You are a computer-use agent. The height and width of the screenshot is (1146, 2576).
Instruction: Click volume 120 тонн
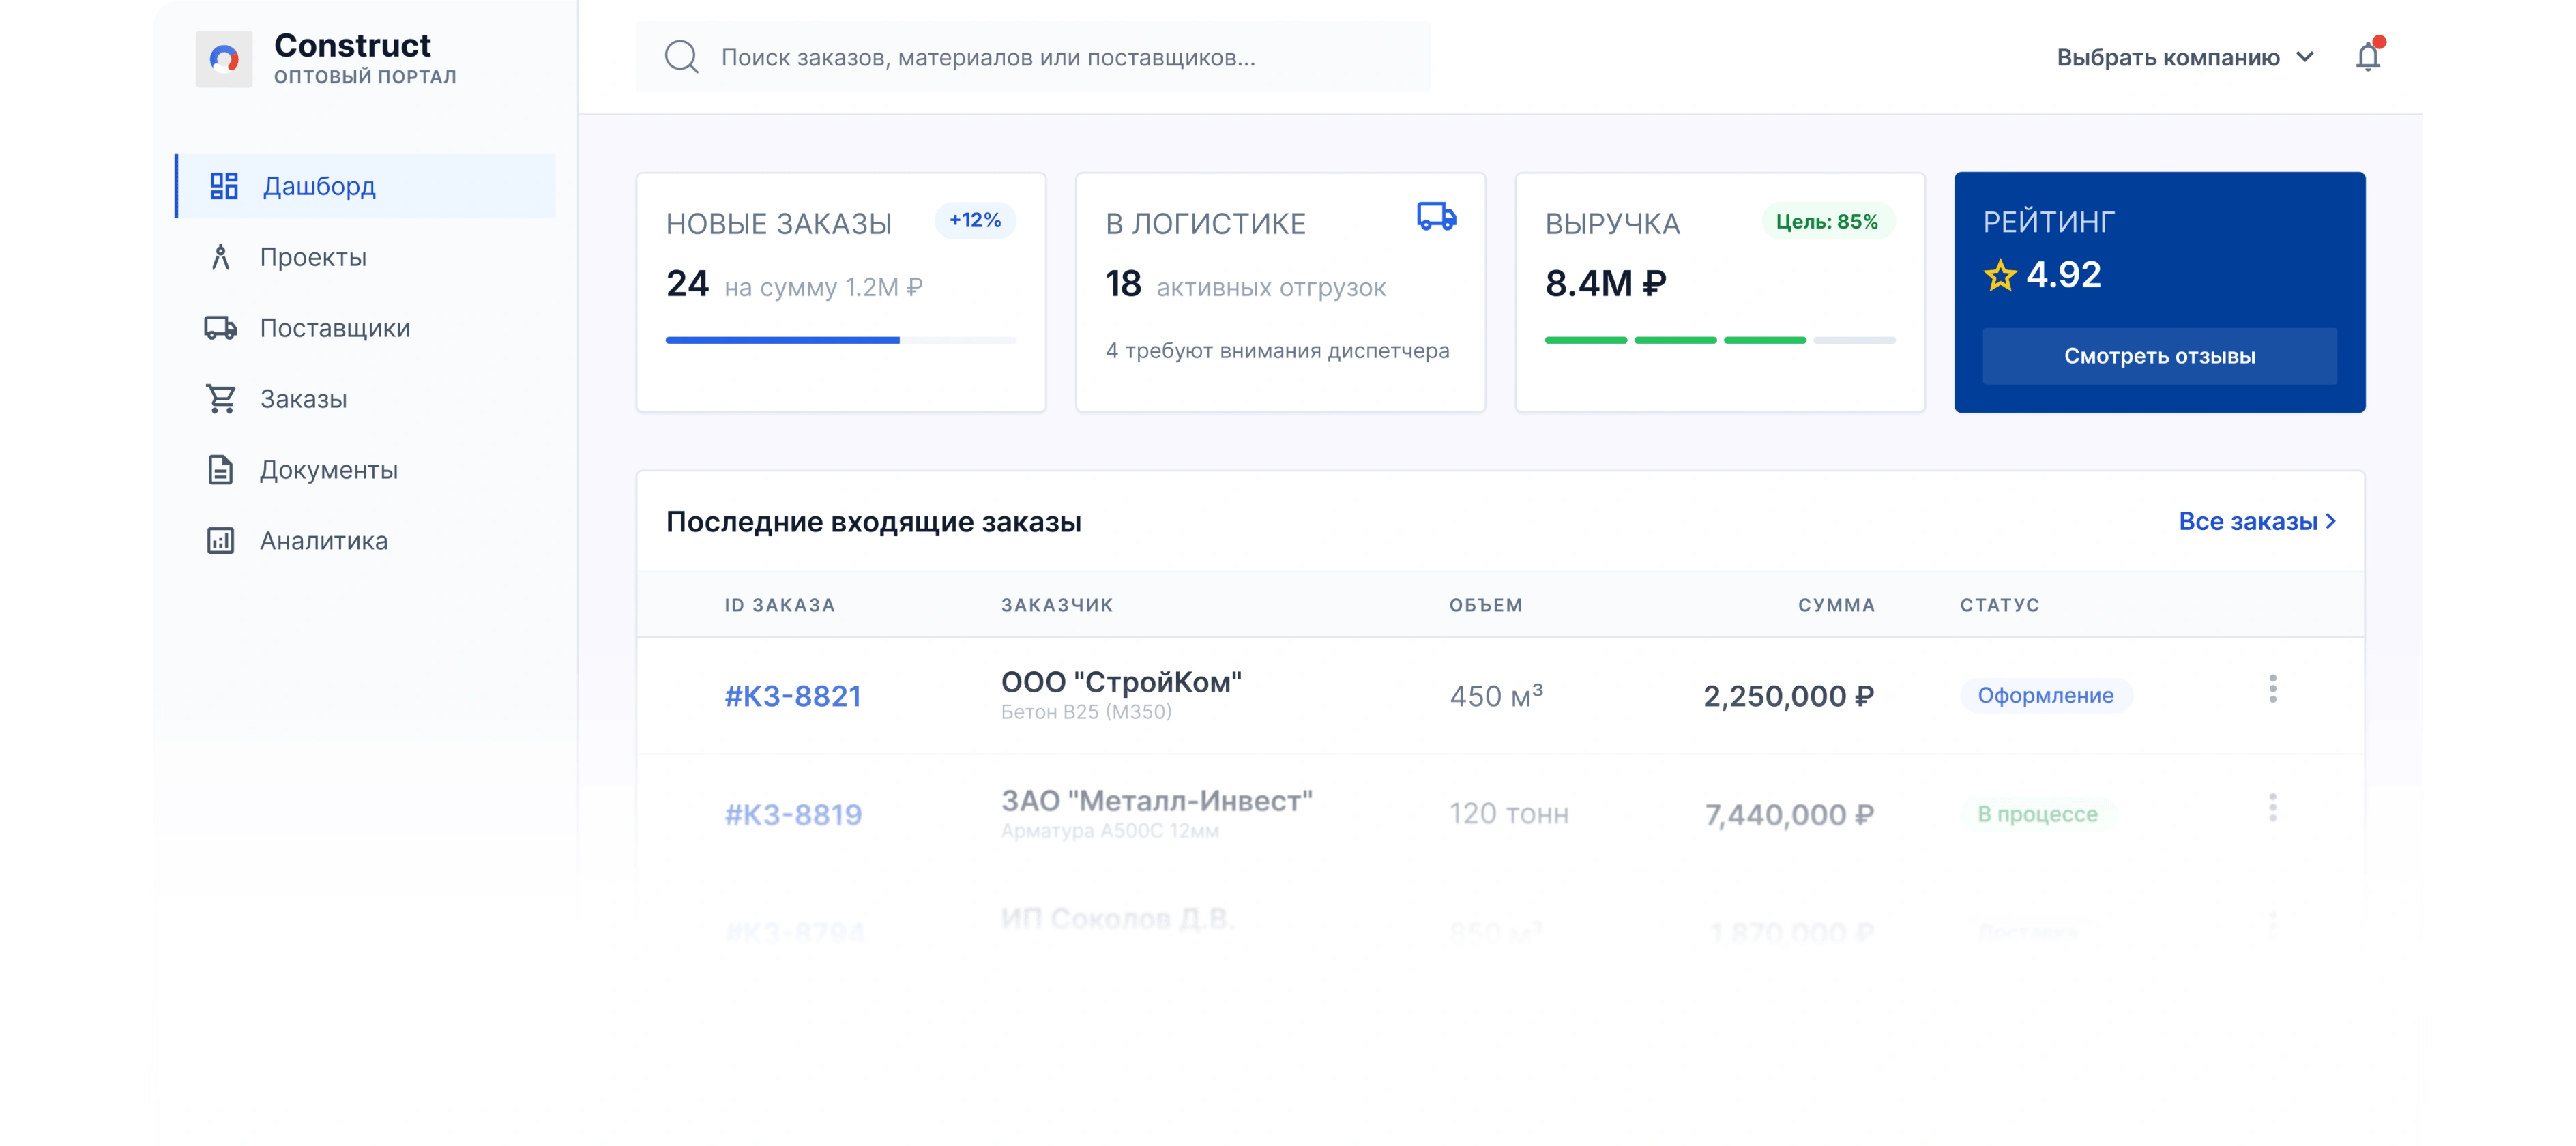point(1509,814)
